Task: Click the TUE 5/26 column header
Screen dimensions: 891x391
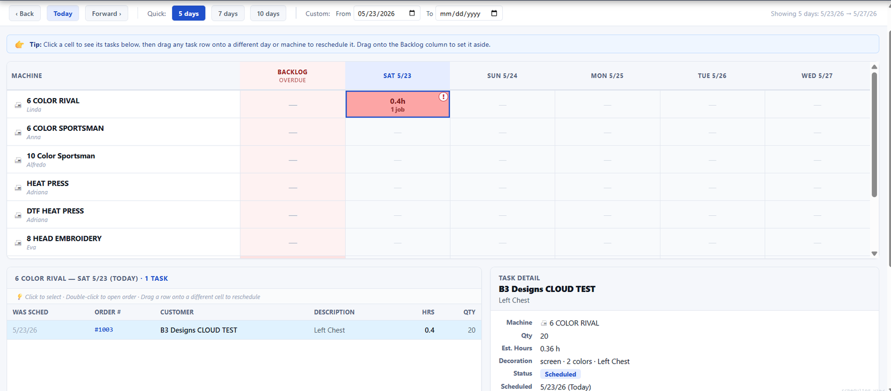Action: point(712,76)
